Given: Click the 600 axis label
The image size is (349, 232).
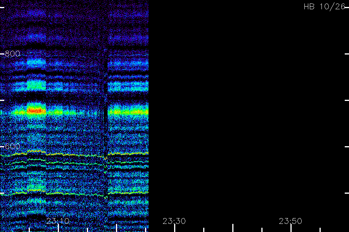Looking at the screenshot, I should pyautogui.click(x=12, y=146).
